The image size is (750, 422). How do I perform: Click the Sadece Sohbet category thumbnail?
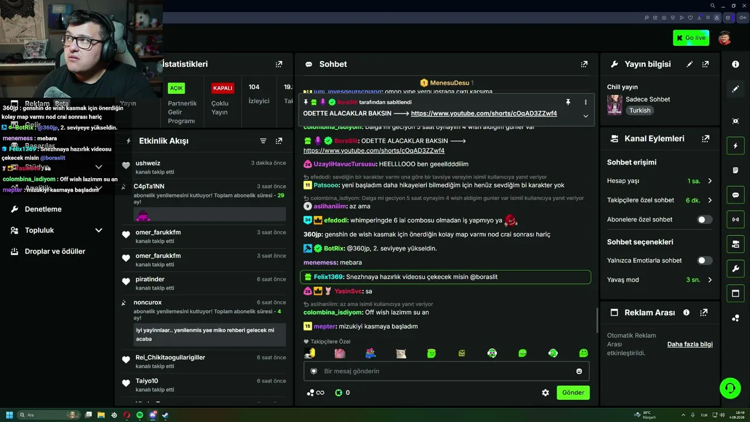tap(615, 105)
